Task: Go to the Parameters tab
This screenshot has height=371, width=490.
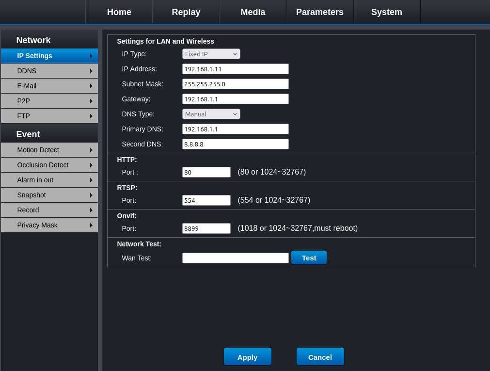Action: (320, 12)
